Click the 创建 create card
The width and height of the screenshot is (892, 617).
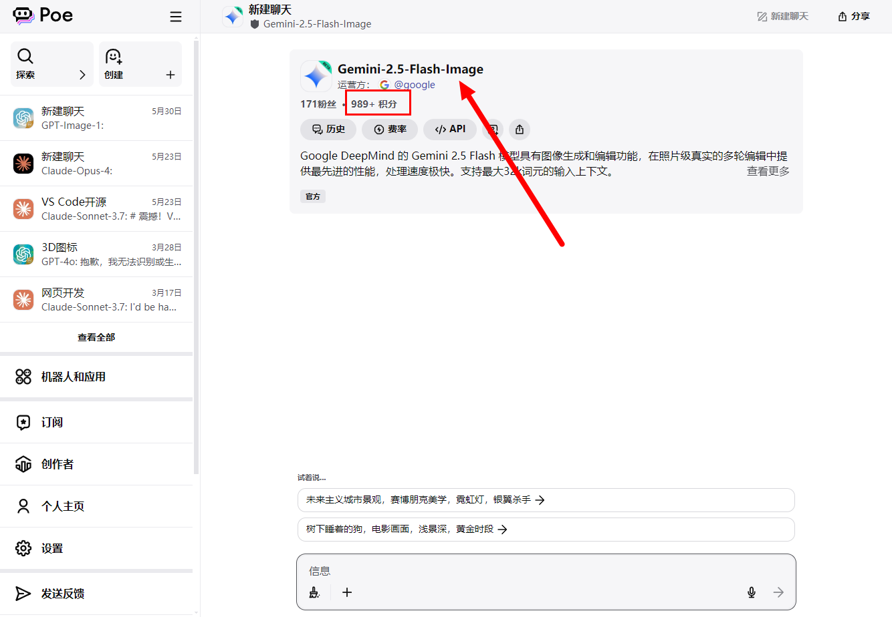point(140,64)
